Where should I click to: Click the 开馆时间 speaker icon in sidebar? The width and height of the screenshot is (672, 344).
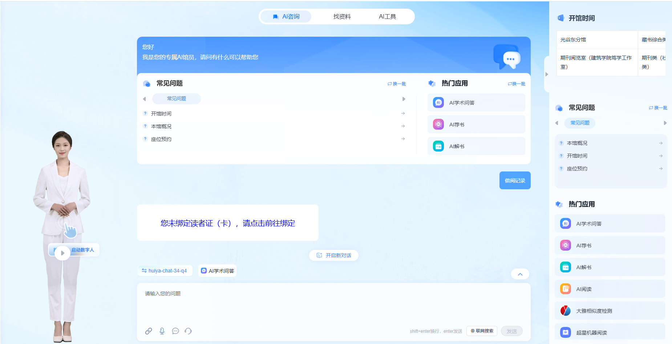(x=561, y=18)
